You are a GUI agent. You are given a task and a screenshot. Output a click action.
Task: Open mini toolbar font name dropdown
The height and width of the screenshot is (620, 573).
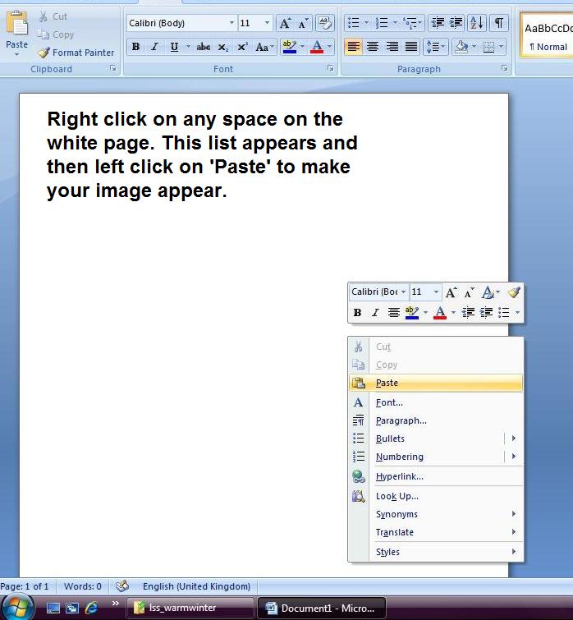tap(403, 292)
